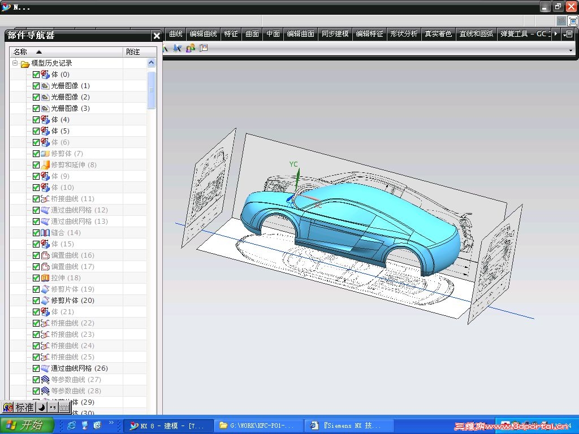Click the 缝合 (14) sew feature icon
The image size is (579, 434).
tap(45, 233)
